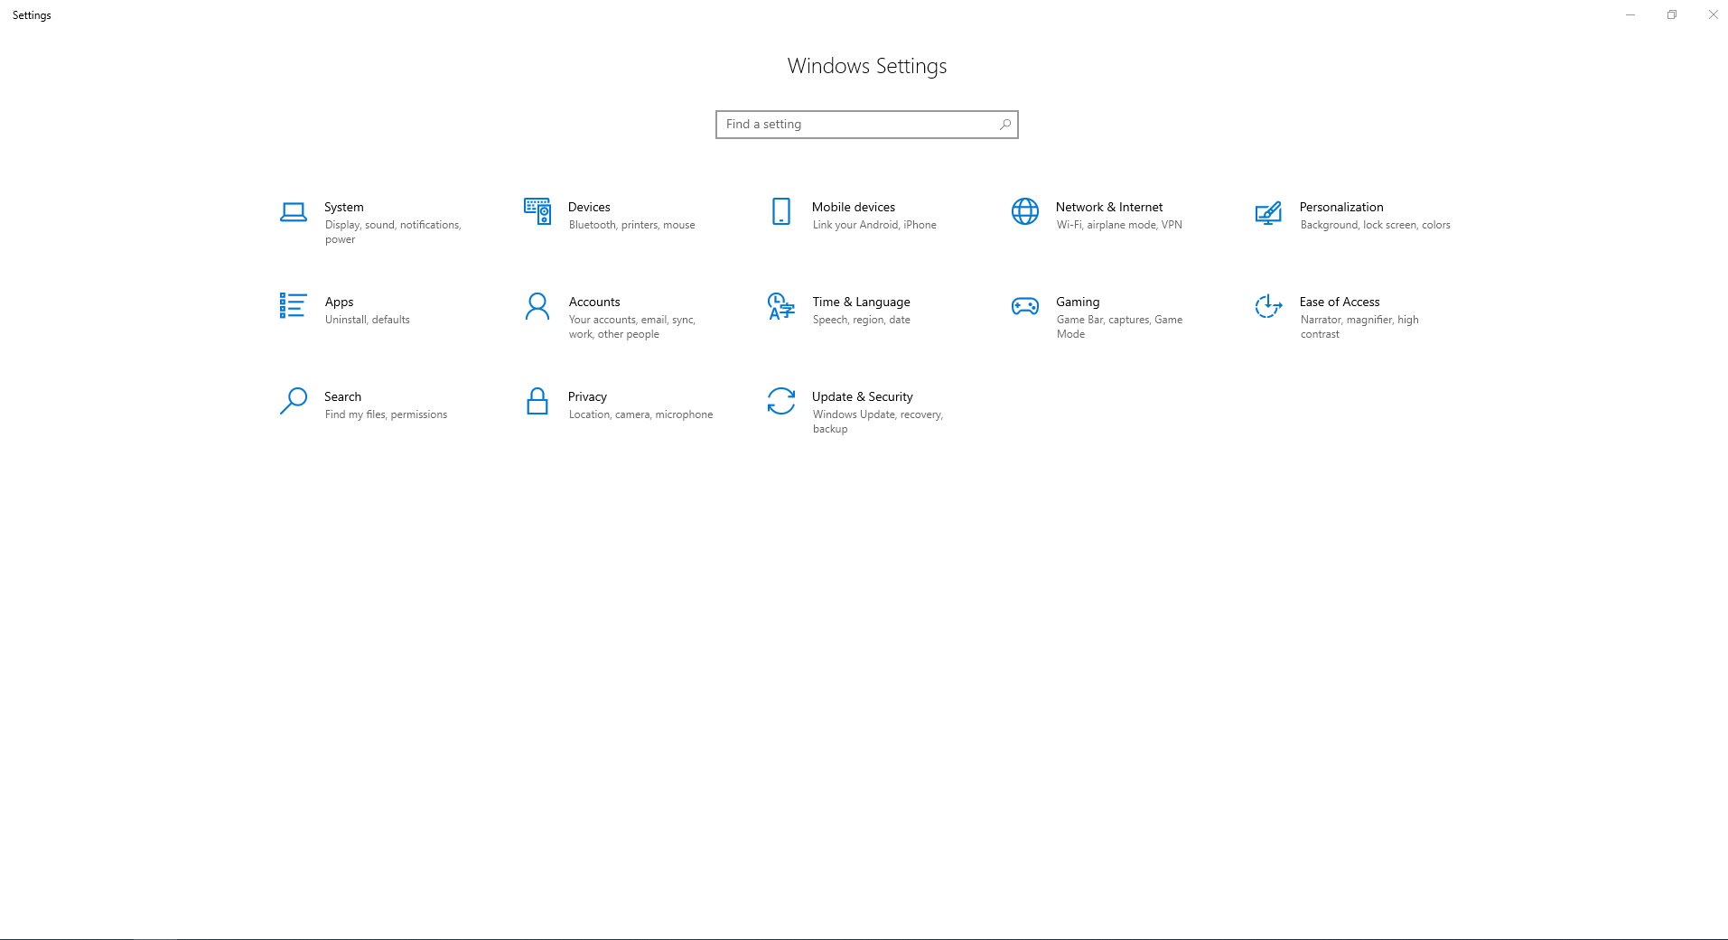The height and width of the screenshot is (940, 1728).
Task: Click the Privacy padlock icon
Action: 537,401
